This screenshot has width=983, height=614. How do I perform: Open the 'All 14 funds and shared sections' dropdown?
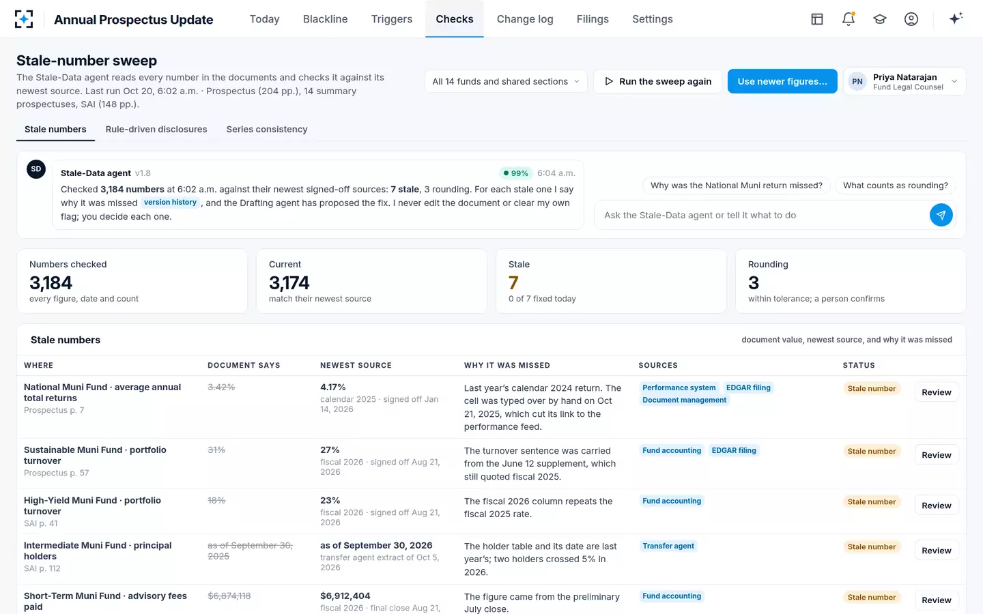(506, 81)
